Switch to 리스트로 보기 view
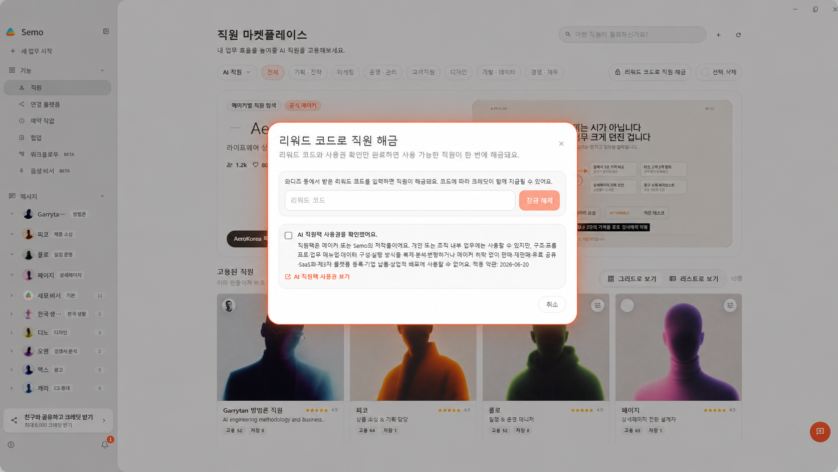The width and height of the screenshot is (838, 472). click(694, 279)
